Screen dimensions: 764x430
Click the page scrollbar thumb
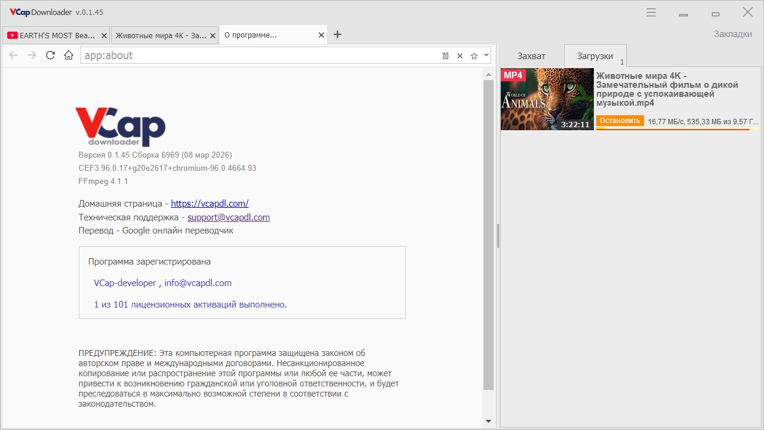(488, 235)
